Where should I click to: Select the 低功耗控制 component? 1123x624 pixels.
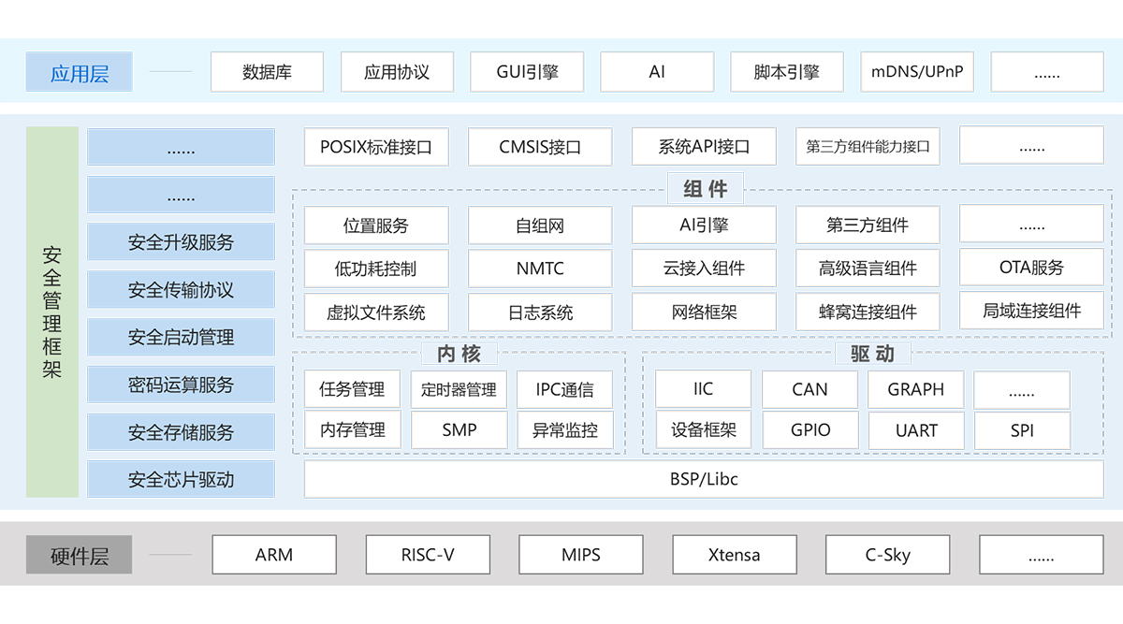coord(376,268)
